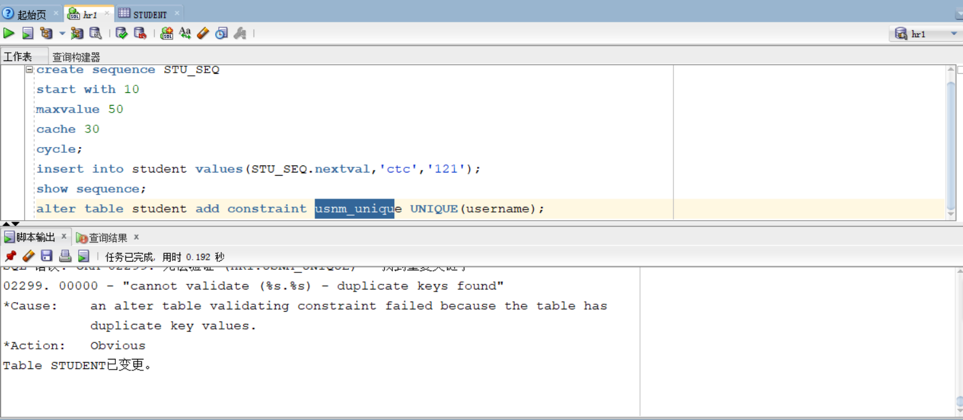Print the script output
Screen dimensions: 963x420
click(65, 256)
